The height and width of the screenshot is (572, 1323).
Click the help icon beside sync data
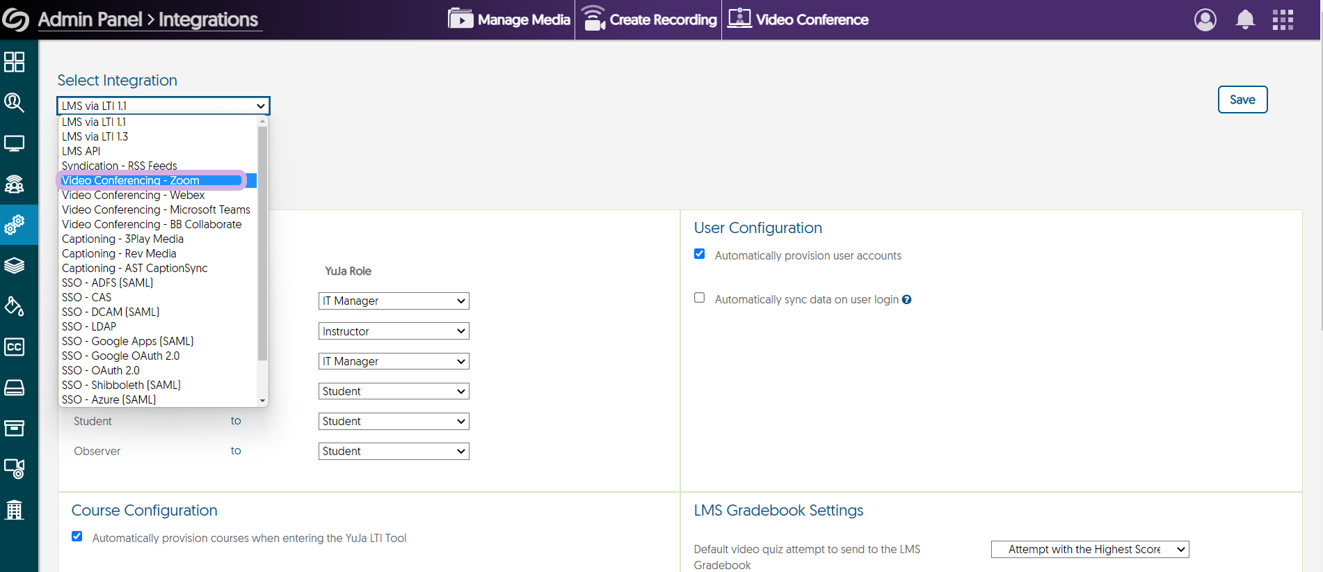click(906, 300)
